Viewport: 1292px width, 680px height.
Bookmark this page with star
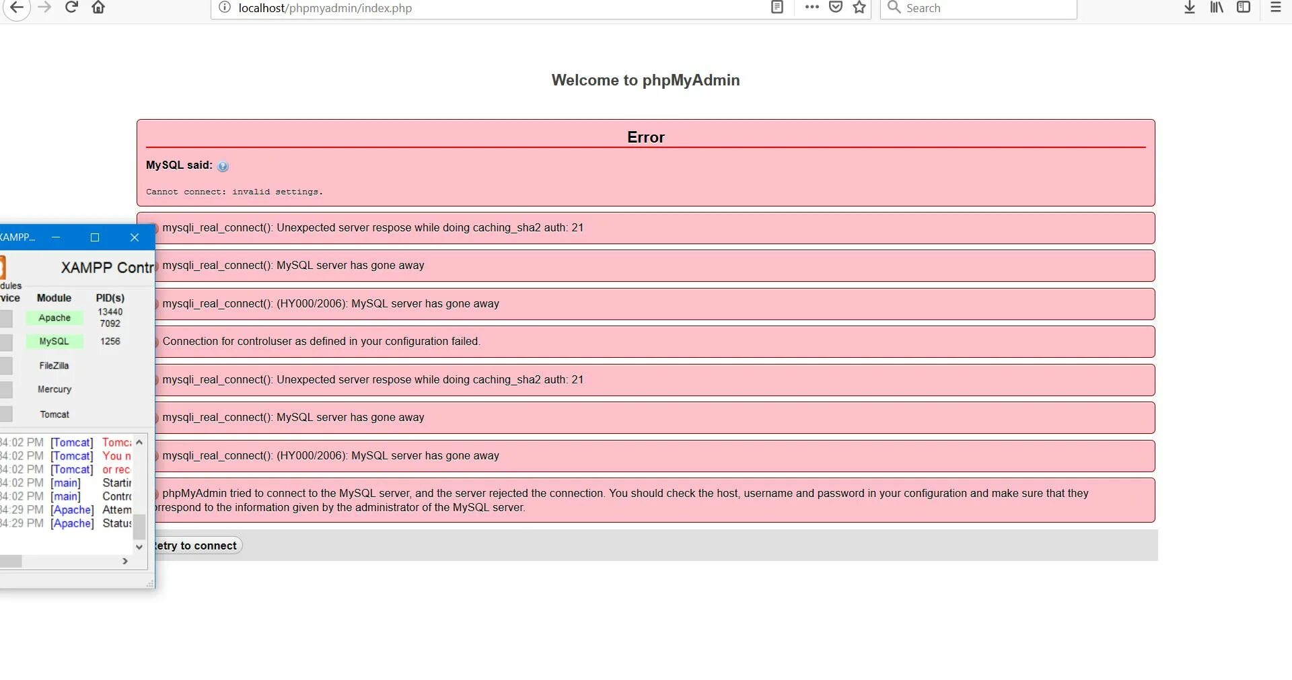pyautogui.click(x=859, y=7)
